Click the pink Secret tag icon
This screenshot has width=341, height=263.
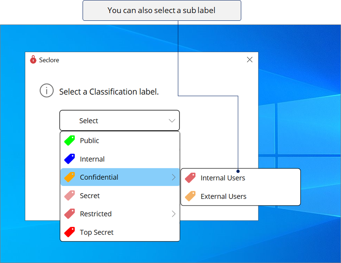[69, 195]
